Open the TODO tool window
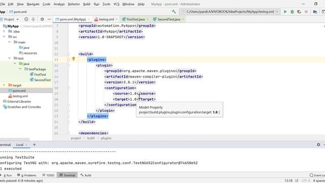Screen dimensions: 325x183 (x=48, y=175)
